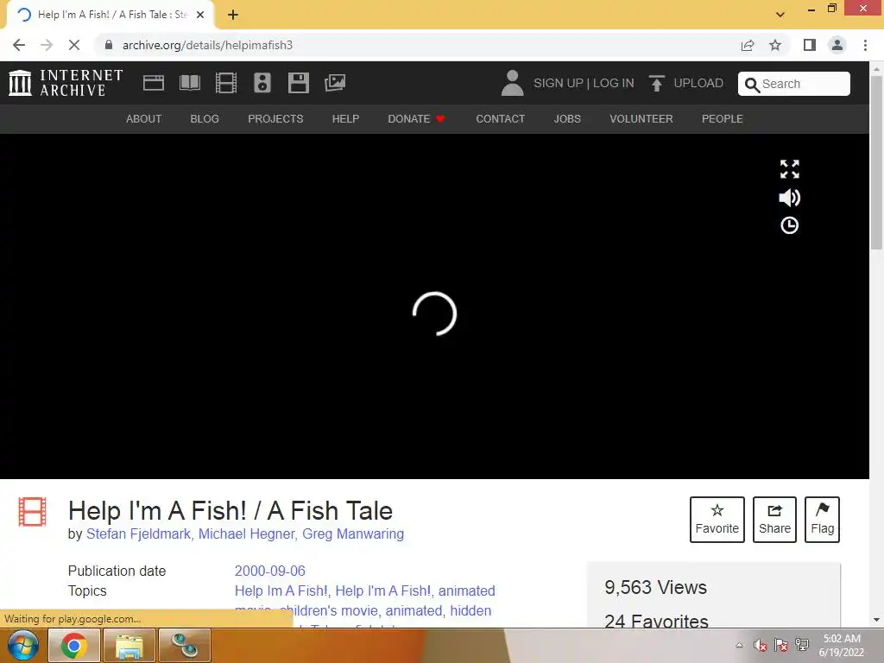Screen dimensions: 884x663
Task: Open Chrome profile icon
Action: [837, 45]
